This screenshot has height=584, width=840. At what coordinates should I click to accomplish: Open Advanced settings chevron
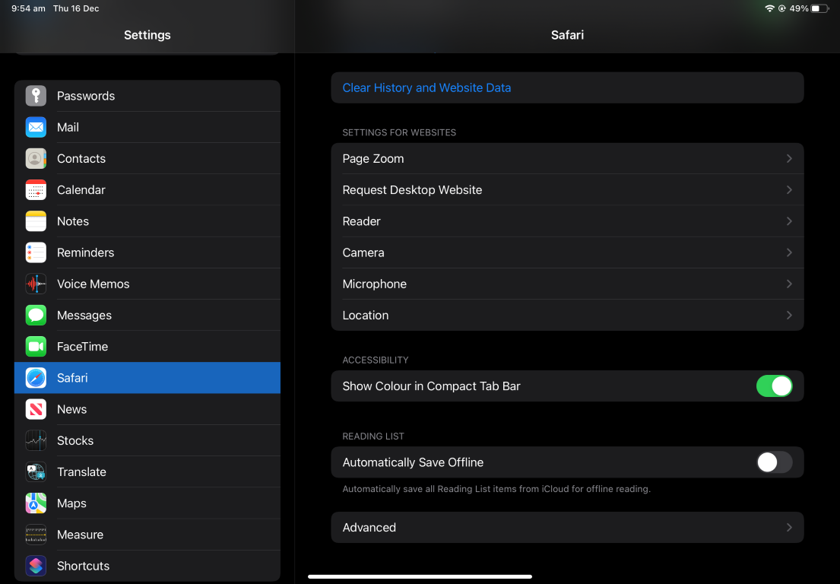pos(789,527)
